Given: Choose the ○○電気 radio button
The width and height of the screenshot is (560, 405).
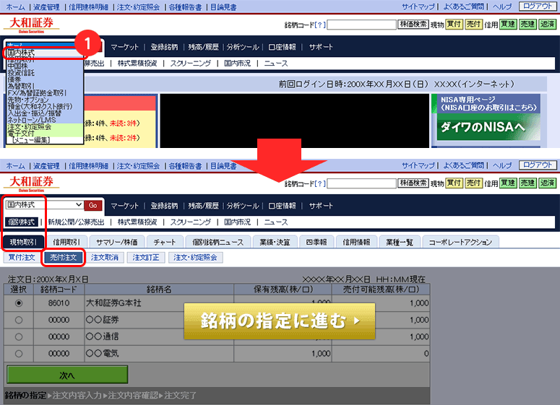Looking at the screenshot, I should [19, 354].
